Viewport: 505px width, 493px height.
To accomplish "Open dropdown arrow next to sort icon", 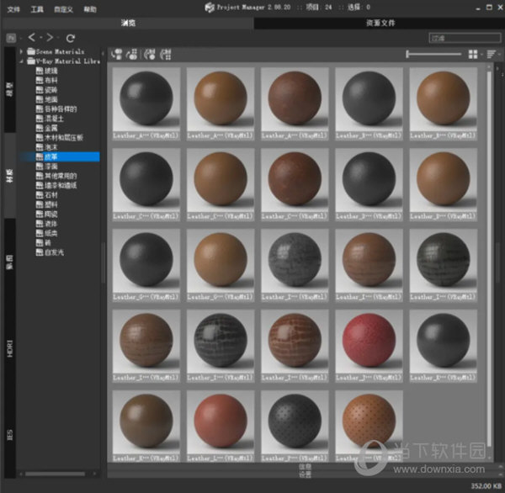I will click(x=499, y=55).
